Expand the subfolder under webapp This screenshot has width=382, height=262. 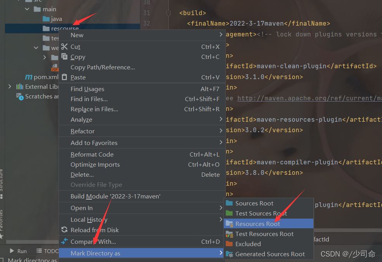45,57
